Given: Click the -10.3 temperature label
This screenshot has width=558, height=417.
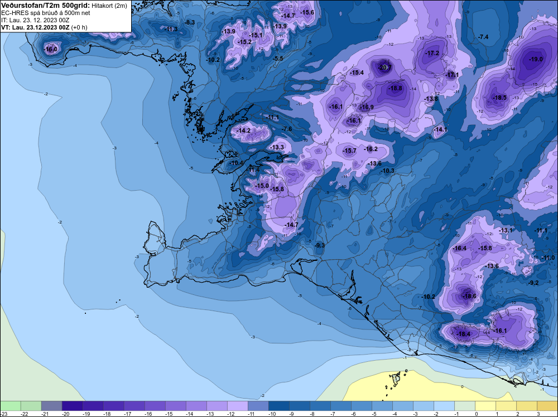Looking at the screenshot, I should click(388, 171).
